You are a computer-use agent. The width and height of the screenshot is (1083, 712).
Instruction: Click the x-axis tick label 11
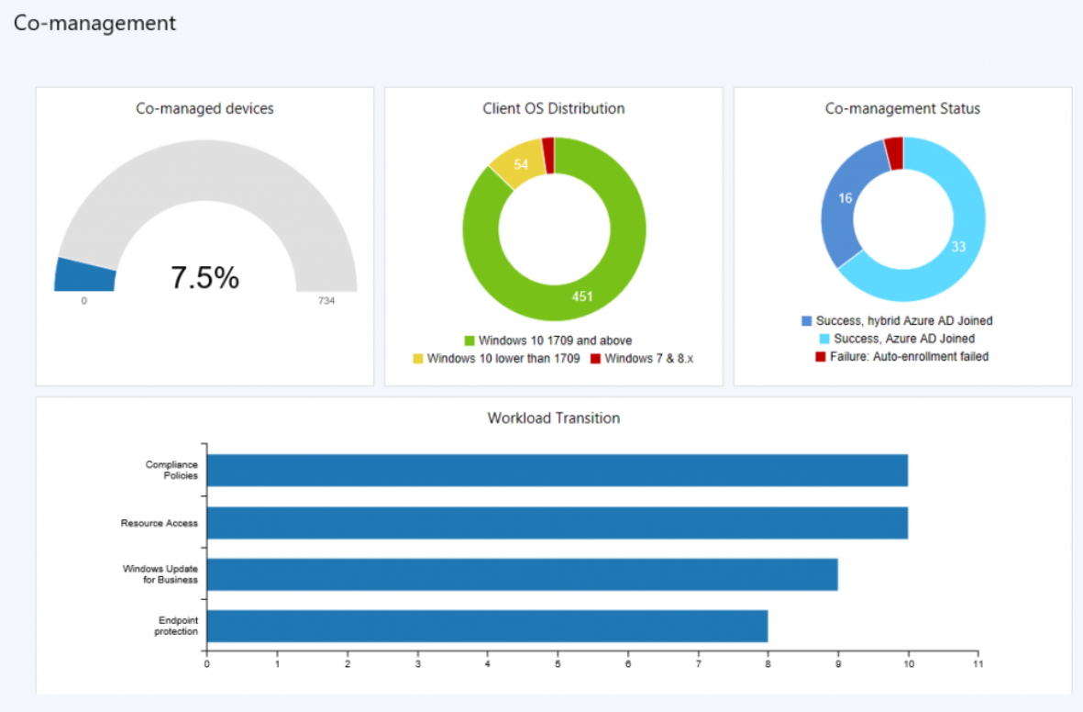point(978,664)
